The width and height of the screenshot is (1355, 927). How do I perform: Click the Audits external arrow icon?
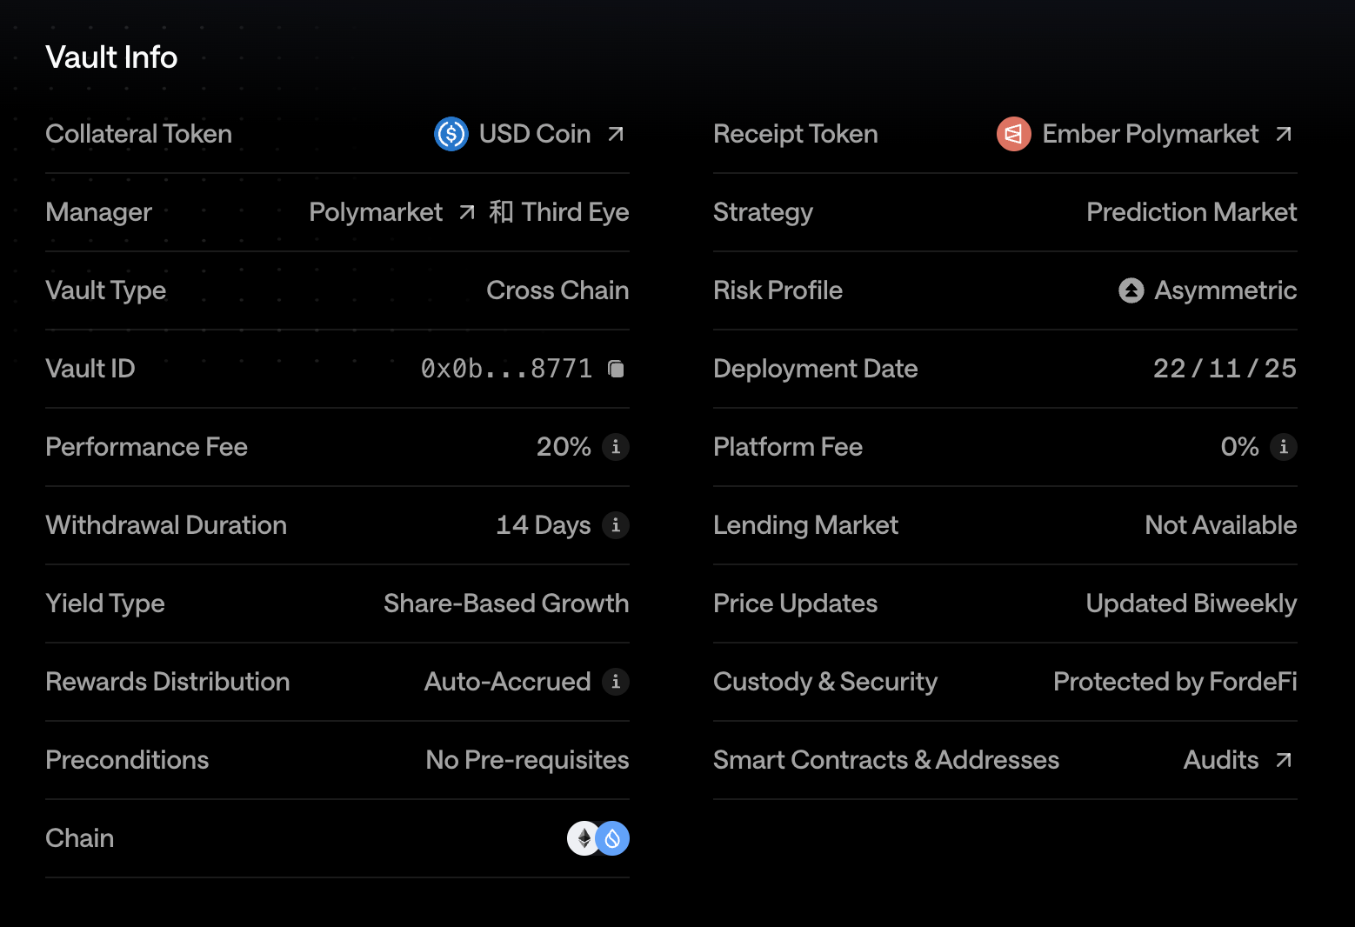click(x=1284, y=760)
